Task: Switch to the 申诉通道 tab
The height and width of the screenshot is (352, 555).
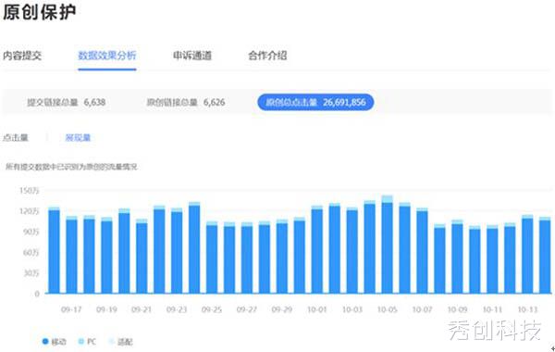Action: [192, 56]
